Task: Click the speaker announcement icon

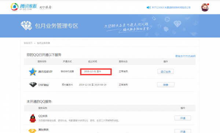Action: [x=148, y=7]
